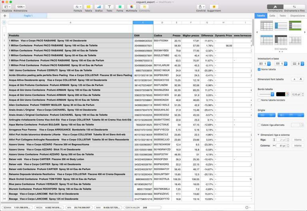
Task: Insert a table with Tabella icon
Action: click(88, 7)
